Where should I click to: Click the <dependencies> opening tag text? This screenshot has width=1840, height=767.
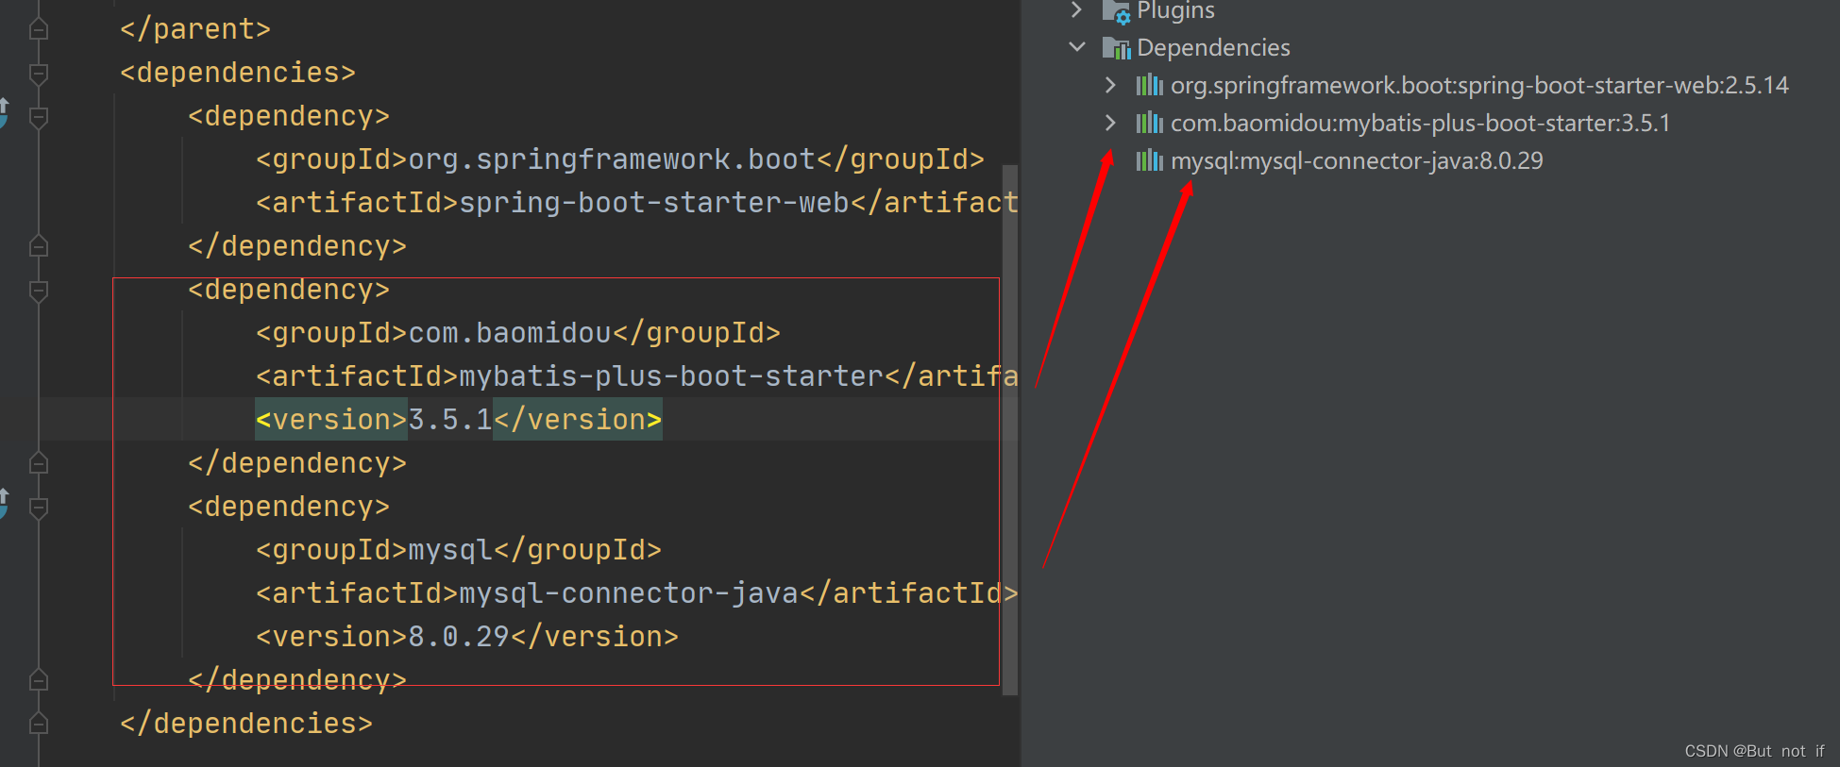tap(238, 73)
